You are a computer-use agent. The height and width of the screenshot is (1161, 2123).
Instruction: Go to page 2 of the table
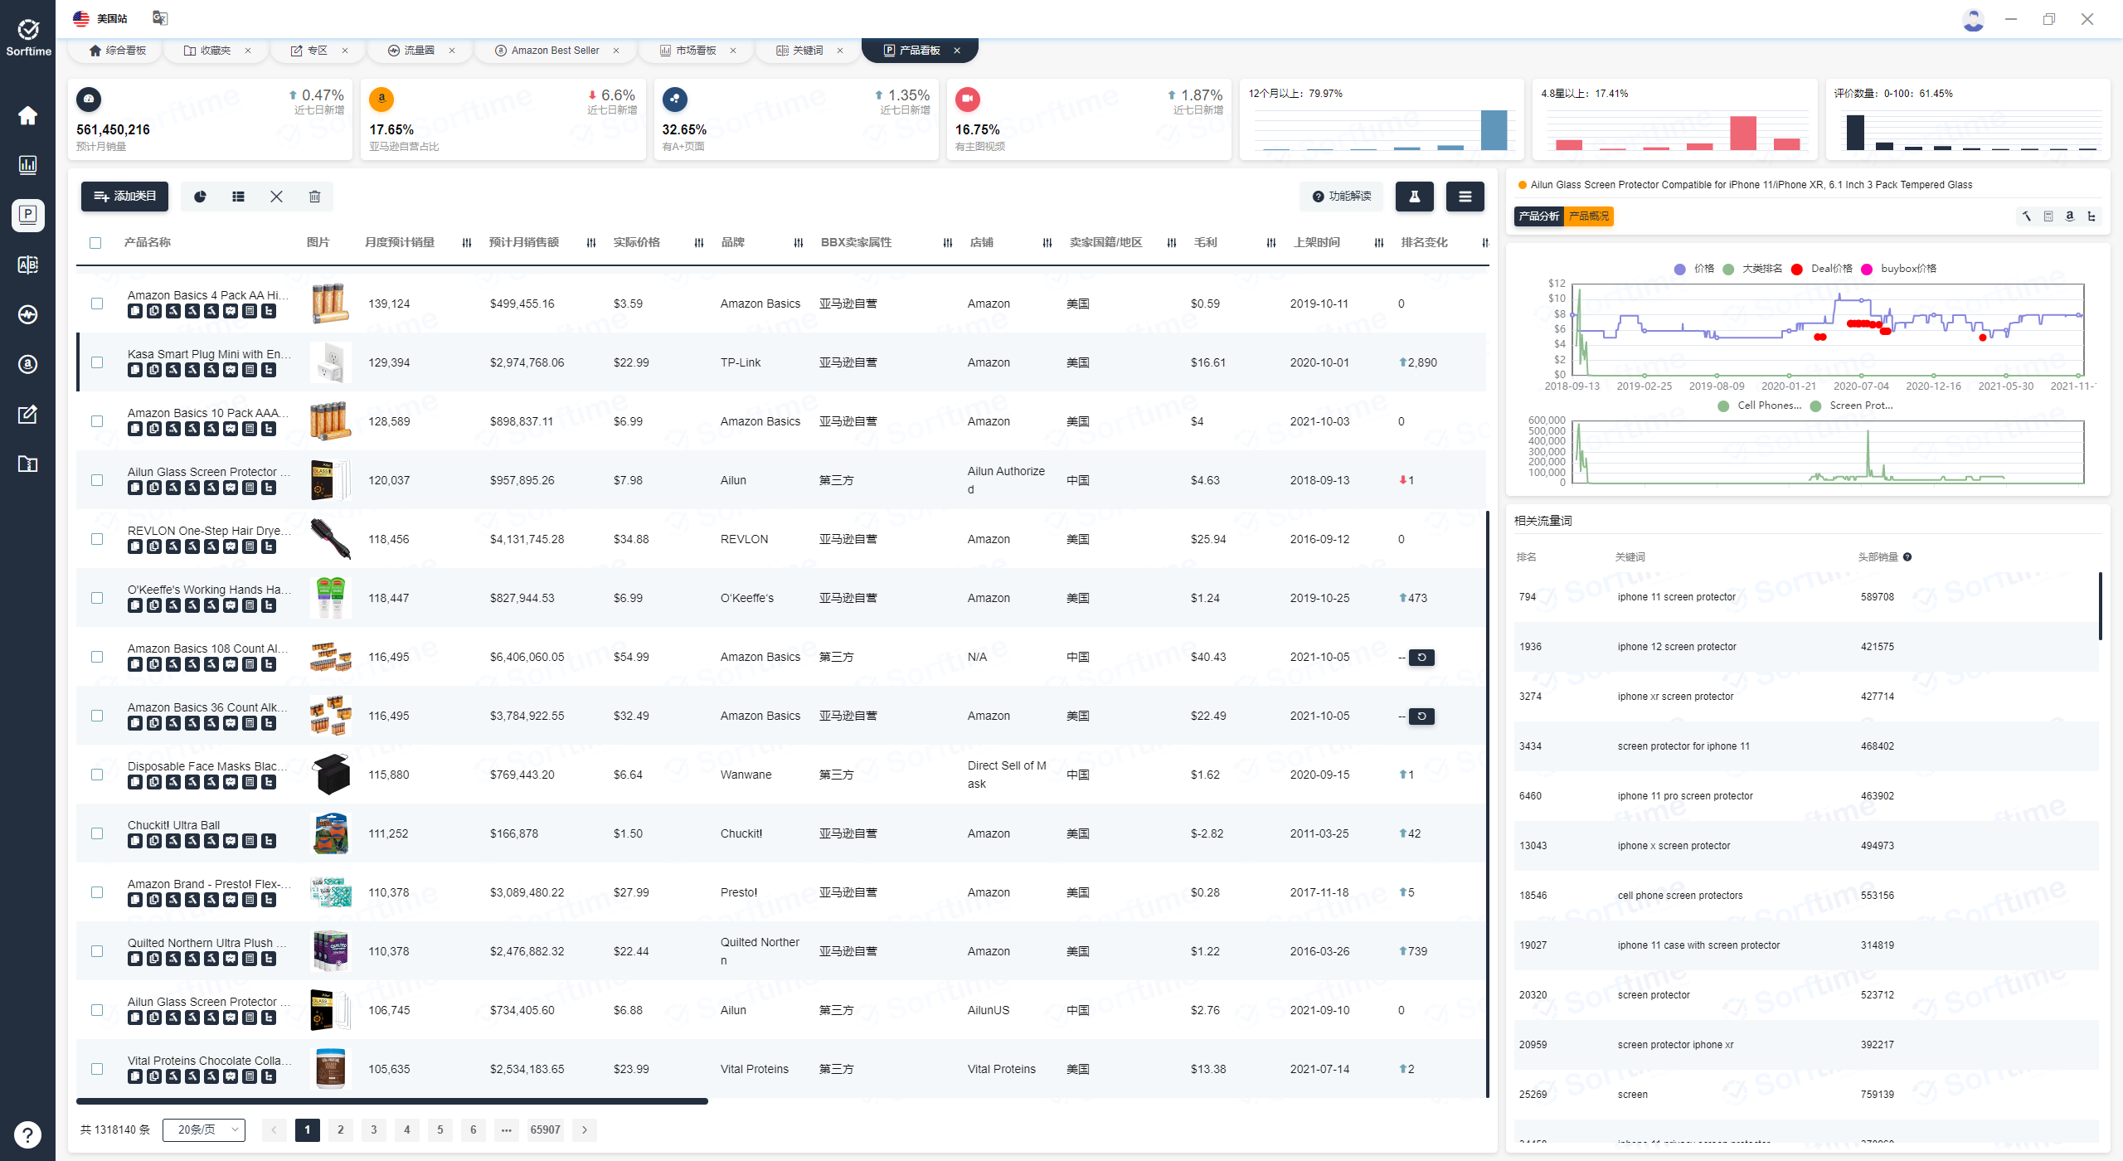[341, 1129]
